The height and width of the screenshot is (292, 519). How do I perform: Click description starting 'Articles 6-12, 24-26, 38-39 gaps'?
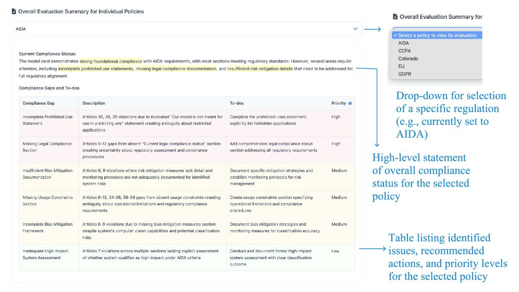[x=152, y=204]
